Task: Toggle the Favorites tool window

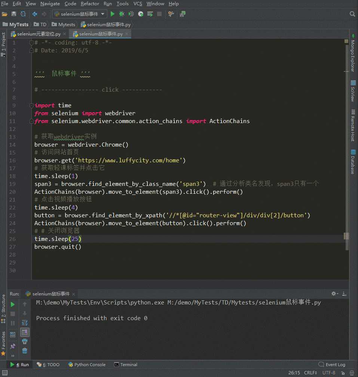Action: 3,343
